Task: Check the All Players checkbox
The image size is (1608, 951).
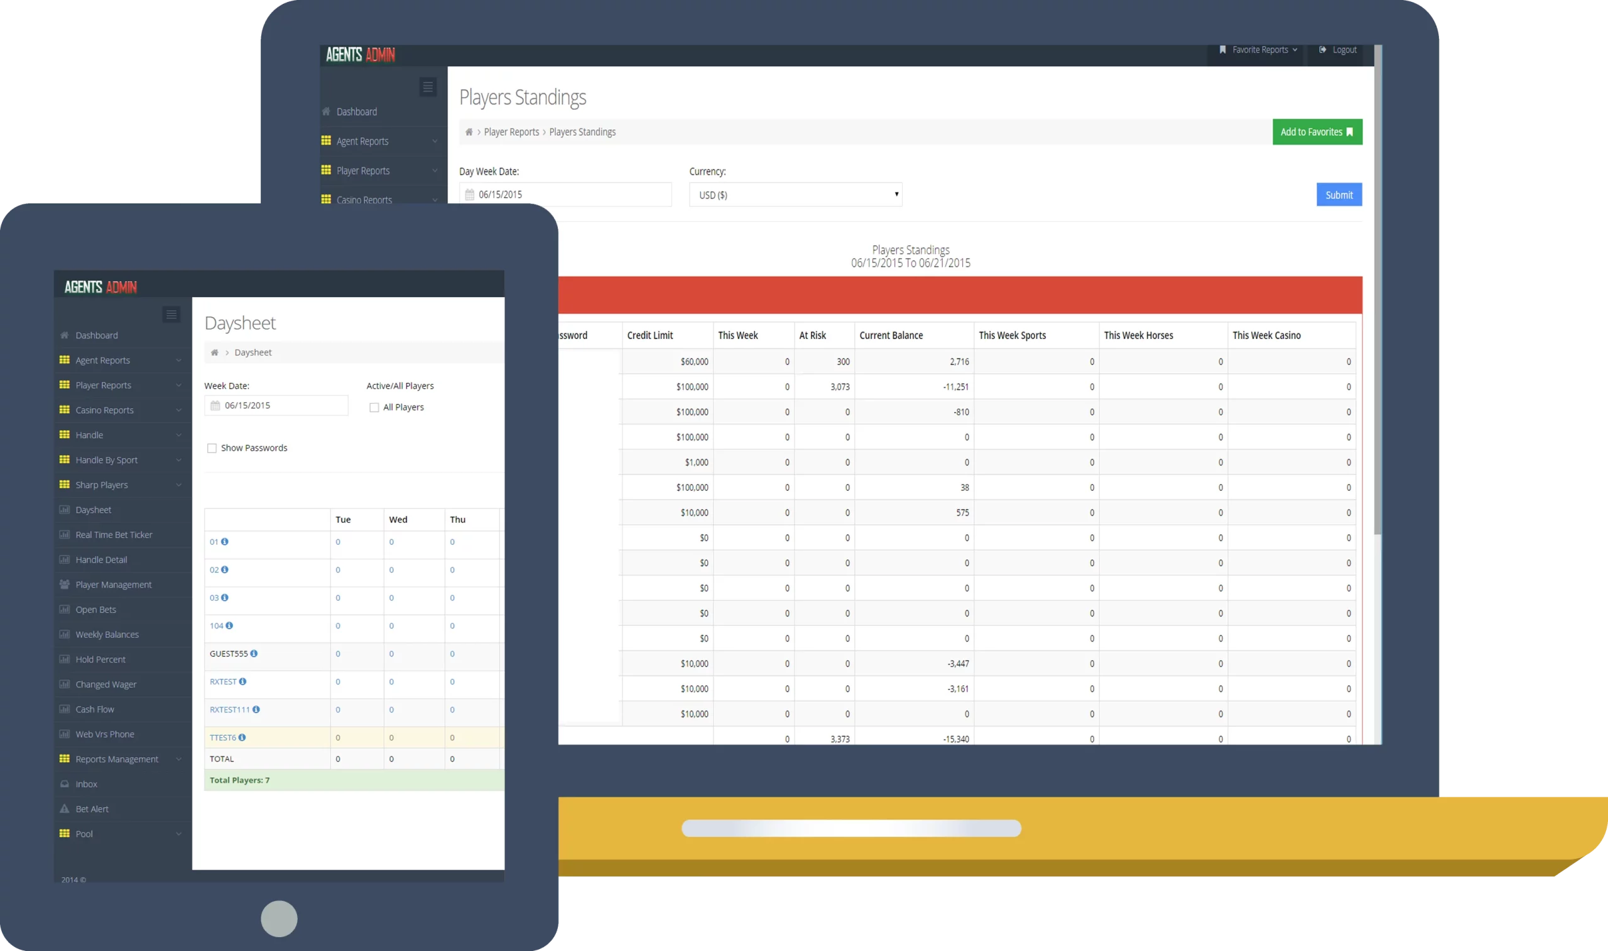Action: (374, 407)
